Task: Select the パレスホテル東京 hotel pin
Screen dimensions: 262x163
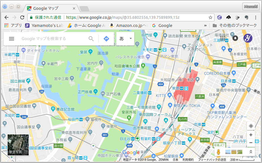Action: 148,57
